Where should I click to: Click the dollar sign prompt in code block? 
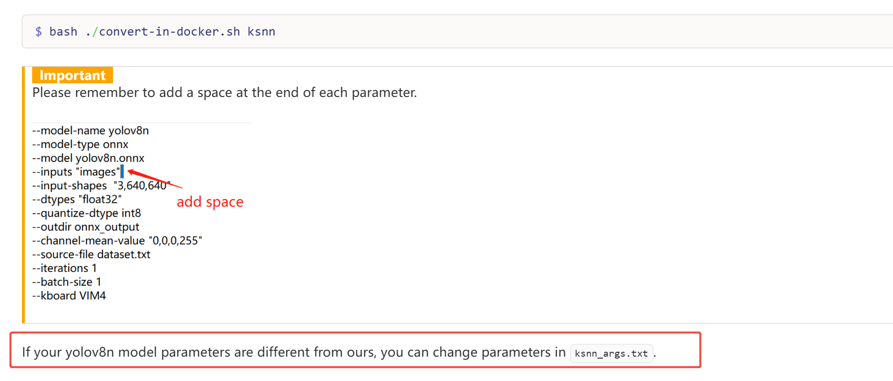pos(38,32)
